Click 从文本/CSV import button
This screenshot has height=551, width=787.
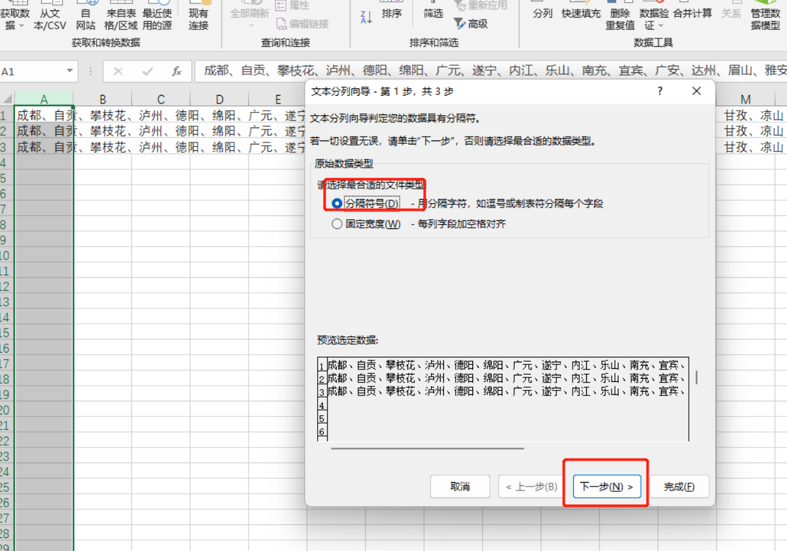click(x=50, y=16)
